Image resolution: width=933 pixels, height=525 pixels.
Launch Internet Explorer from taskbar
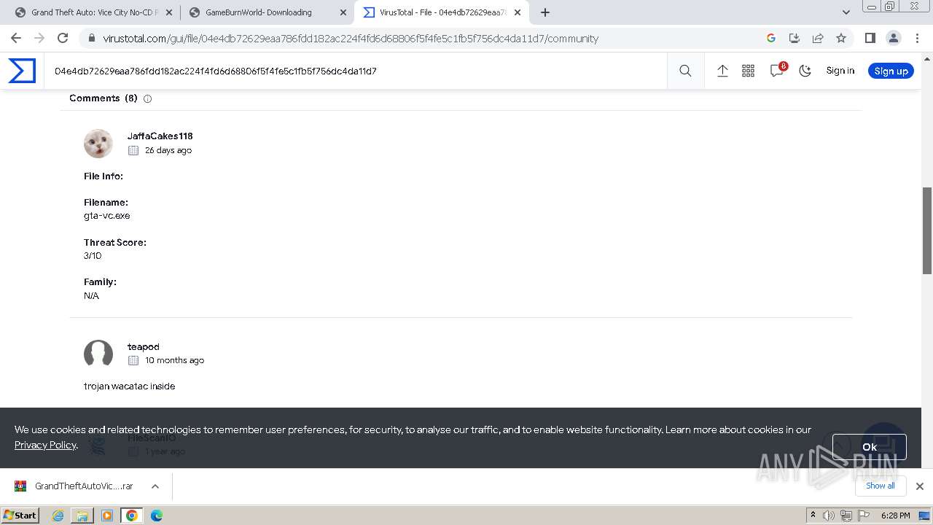(58, 516)
